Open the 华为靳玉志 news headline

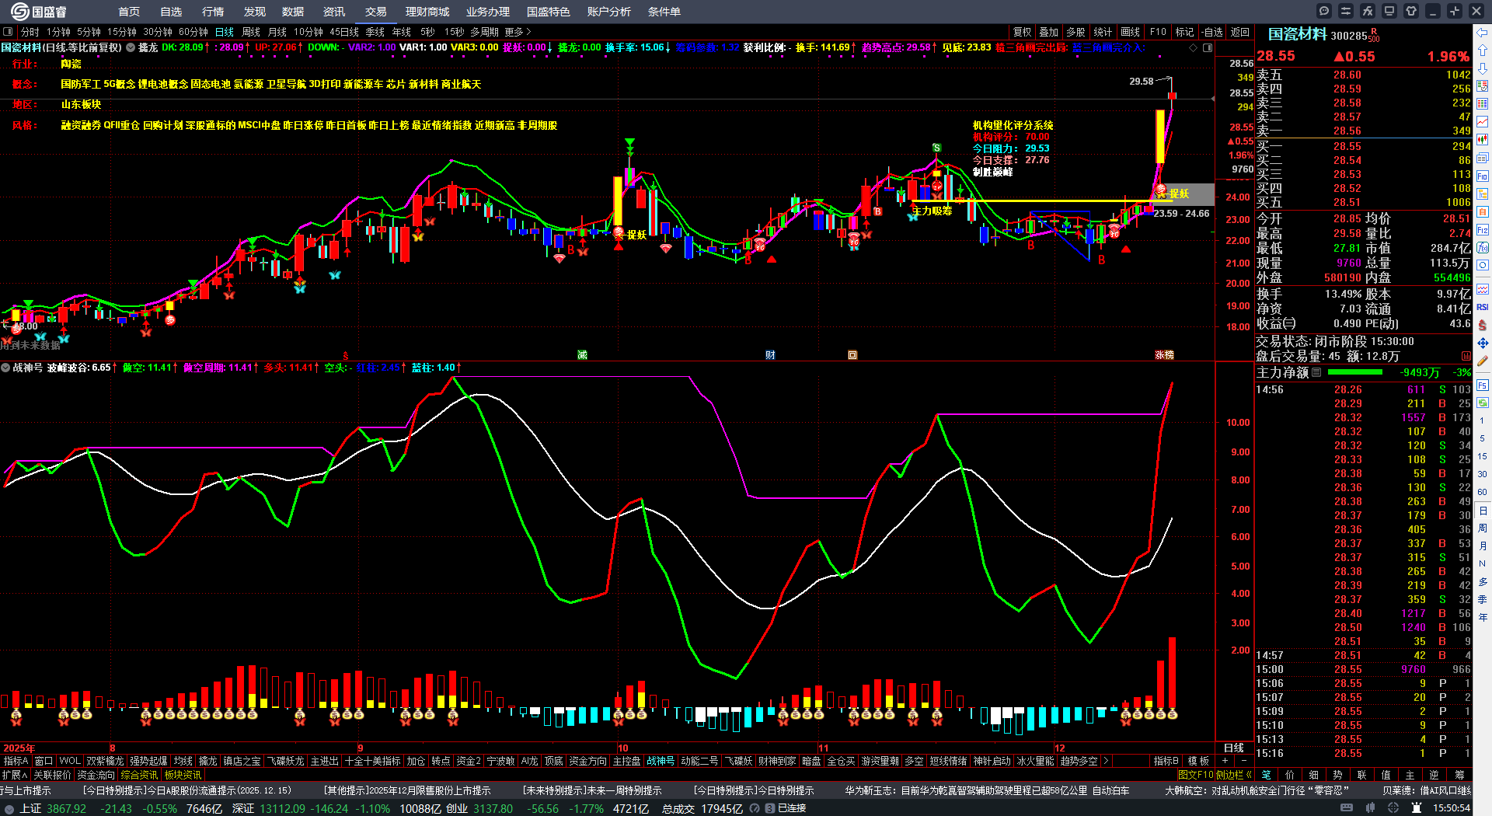coord(987,790)
